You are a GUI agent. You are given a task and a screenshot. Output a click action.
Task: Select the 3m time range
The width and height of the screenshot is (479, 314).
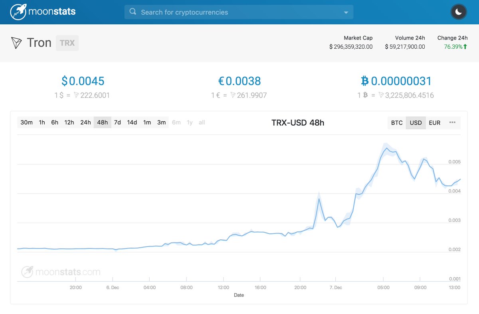161,122
